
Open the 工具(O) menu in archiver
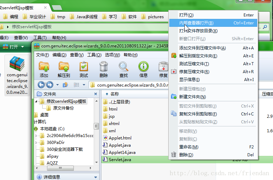(x=94, y=55)
